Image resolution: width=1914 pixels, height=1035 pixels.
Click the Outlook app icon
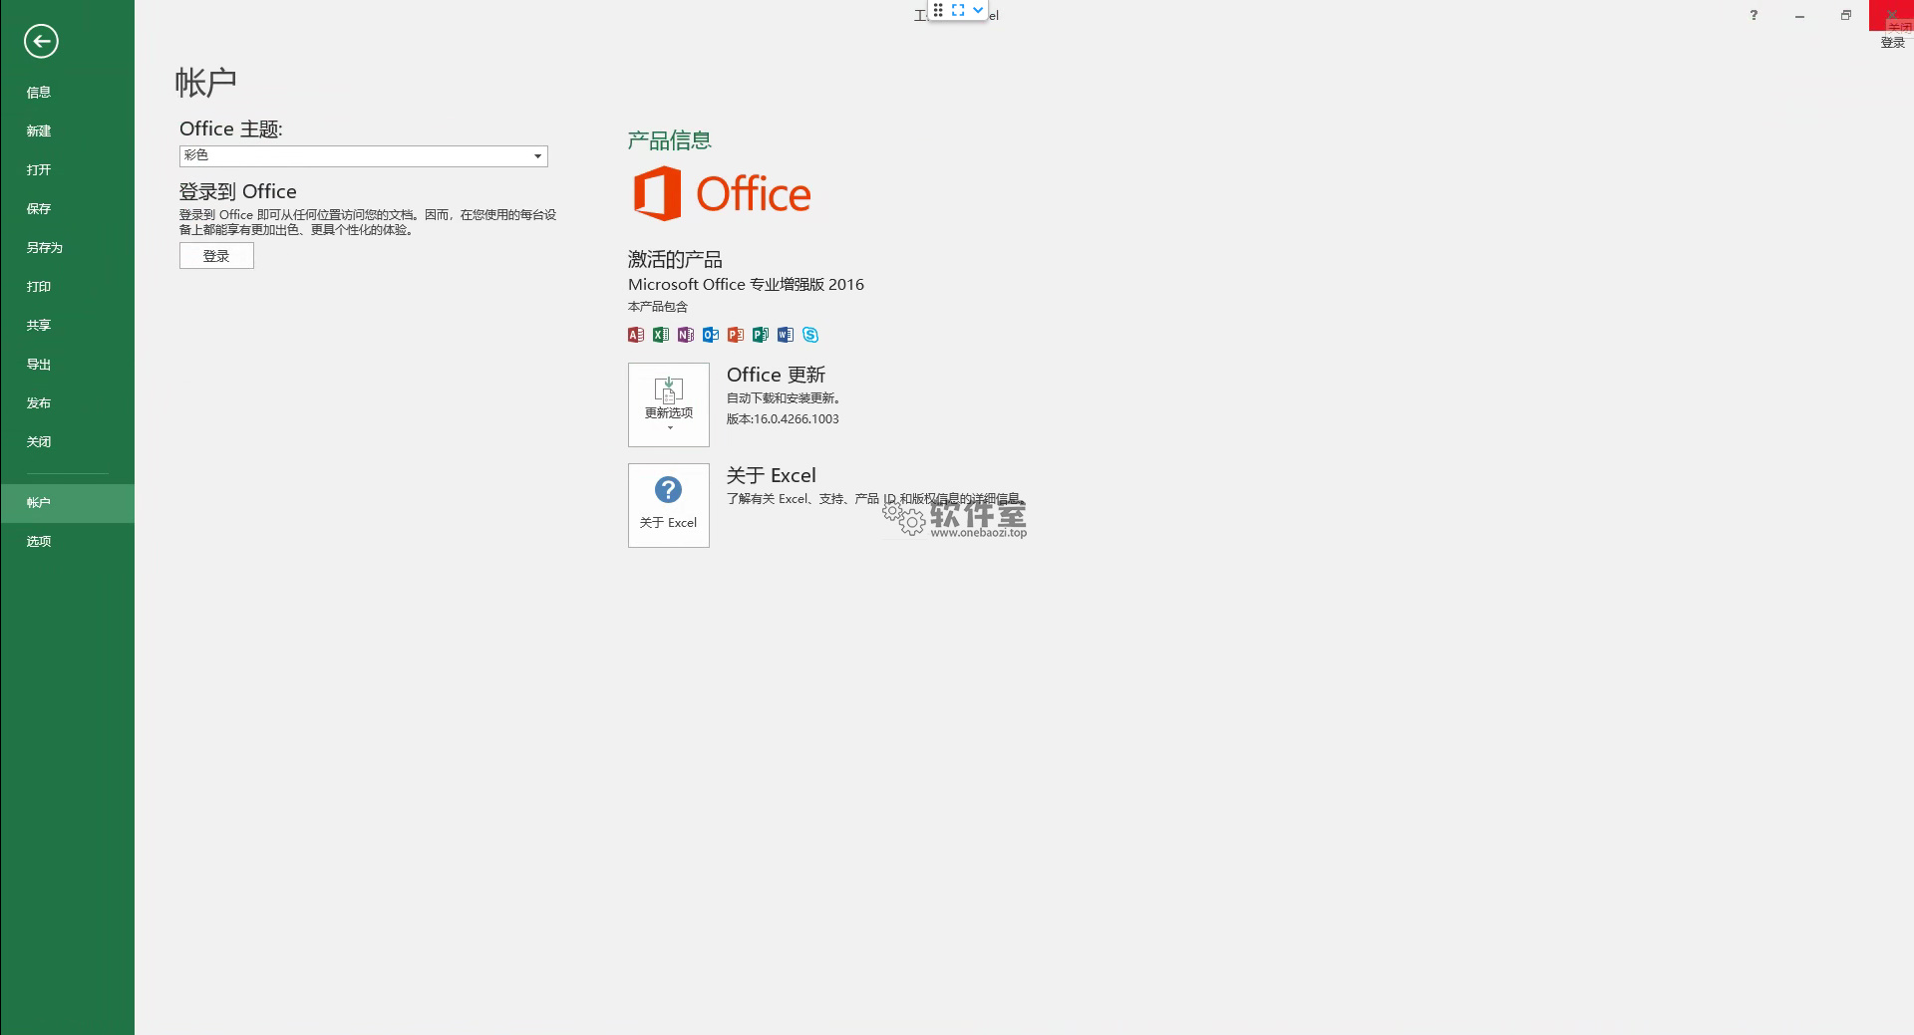[x=711, y=335]
